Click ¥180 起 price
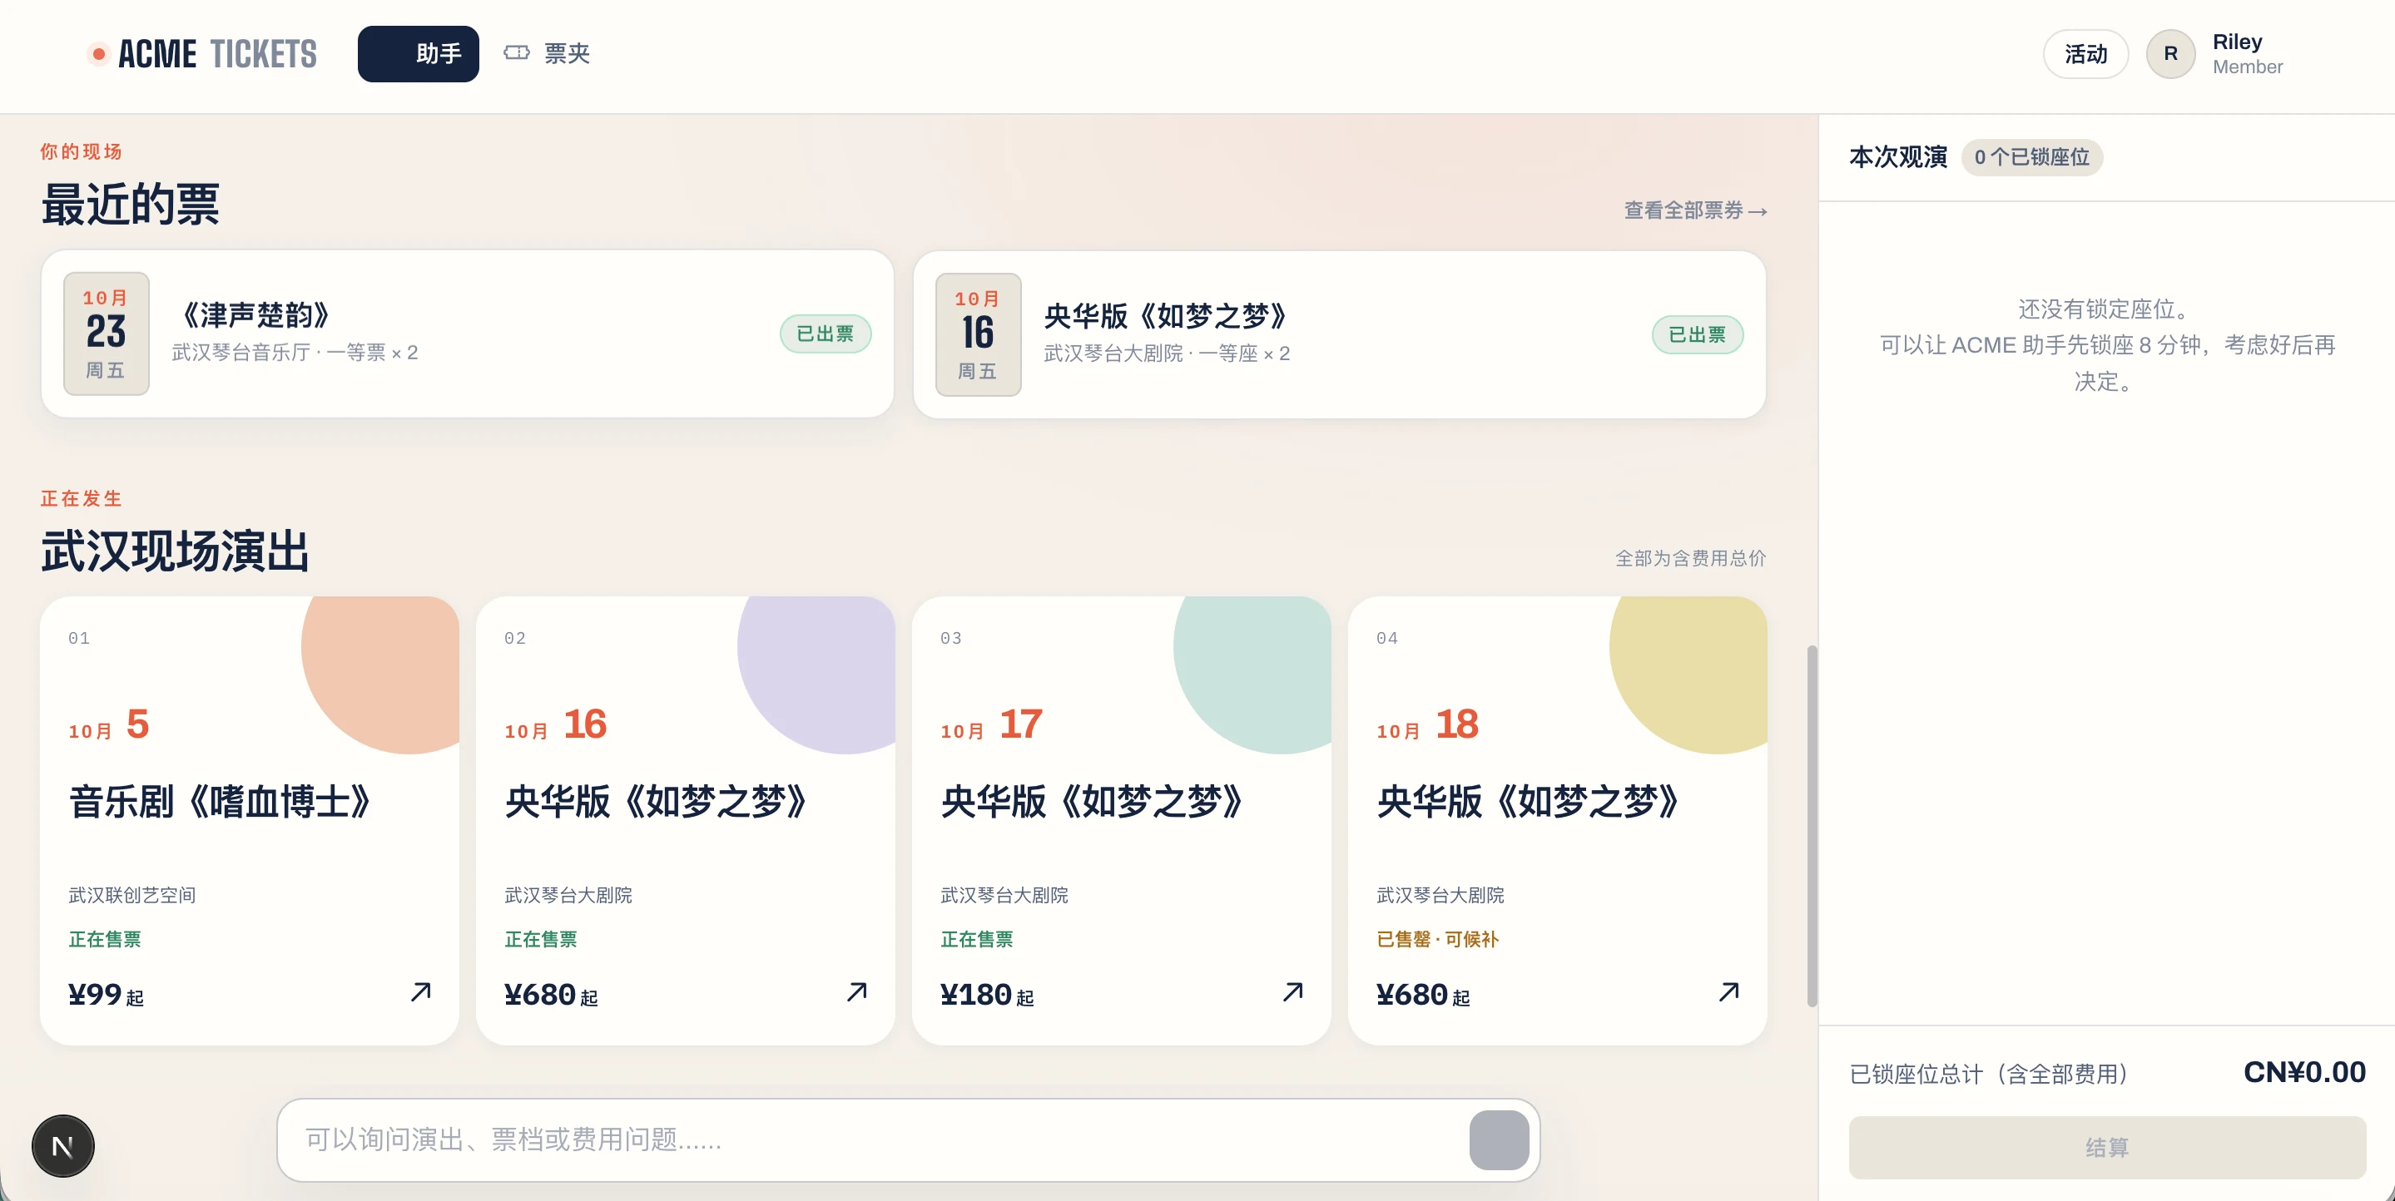The height and width of the screenshot is (1201, 2395). [x=988, y=995]
